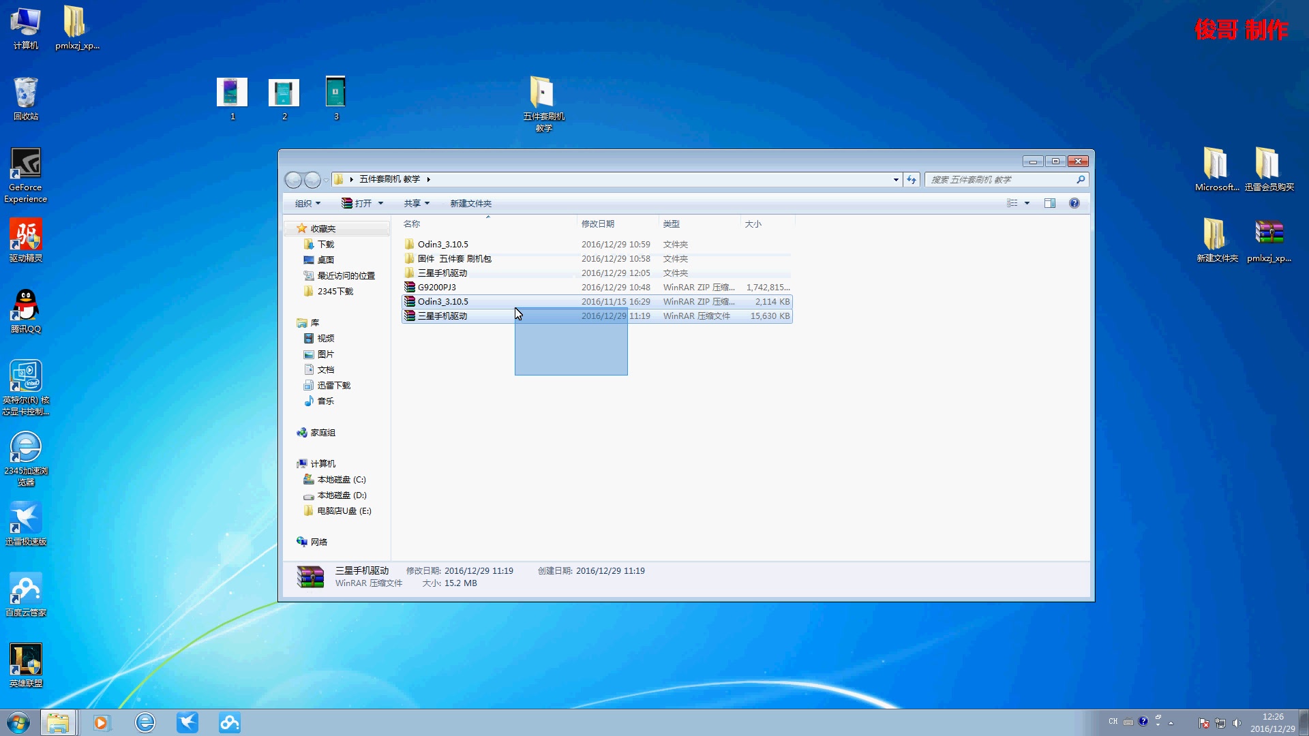The height and width of the screenshot is (736, 1309).
Task: Open Explorer help via question mark icon
Action: 1074,203
